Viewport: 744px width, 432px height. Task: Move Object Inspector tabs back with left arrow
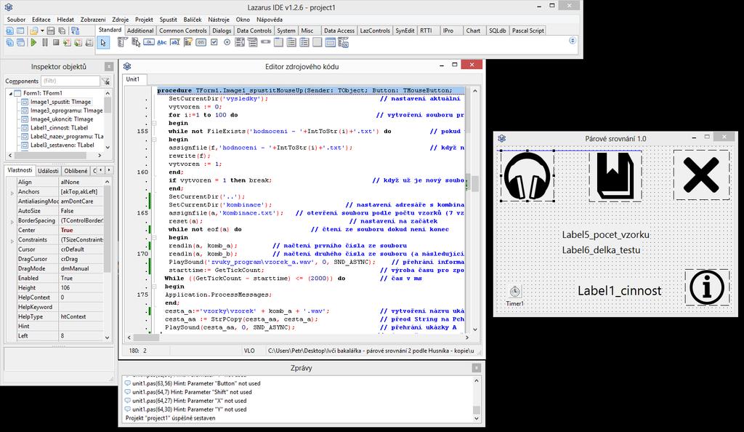click(x=100, y=170)
